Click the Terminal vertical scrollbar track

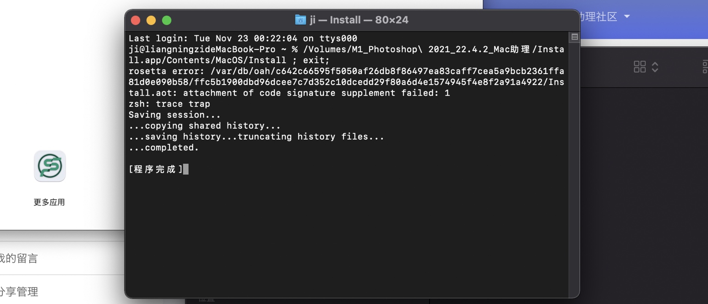coord(574,165)
